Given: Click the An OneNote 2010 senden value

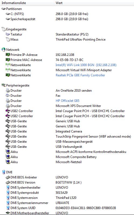Looking at the screenshot, I should [73, 91].
